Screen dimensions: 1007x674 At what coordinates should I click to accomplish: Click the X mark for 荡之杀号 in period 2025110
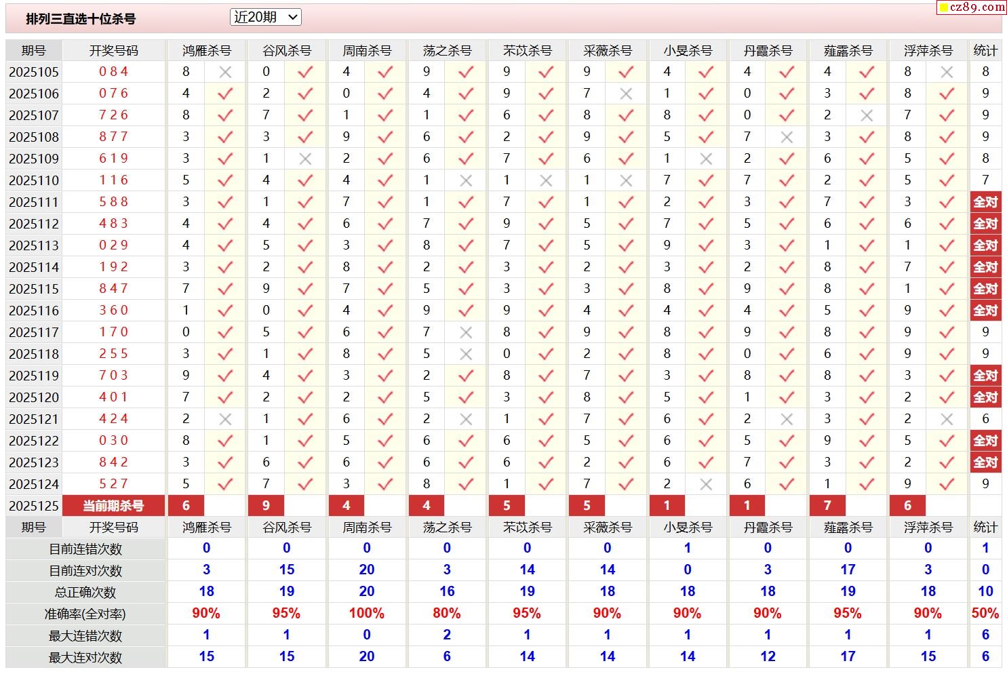point(466,180)
